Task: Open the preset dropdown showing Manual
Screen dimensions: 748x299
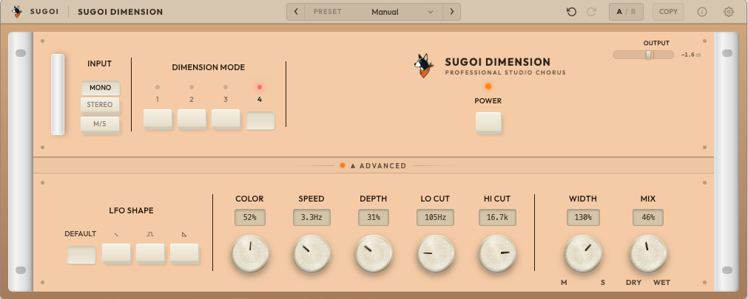Action: [x=374, y=12]
